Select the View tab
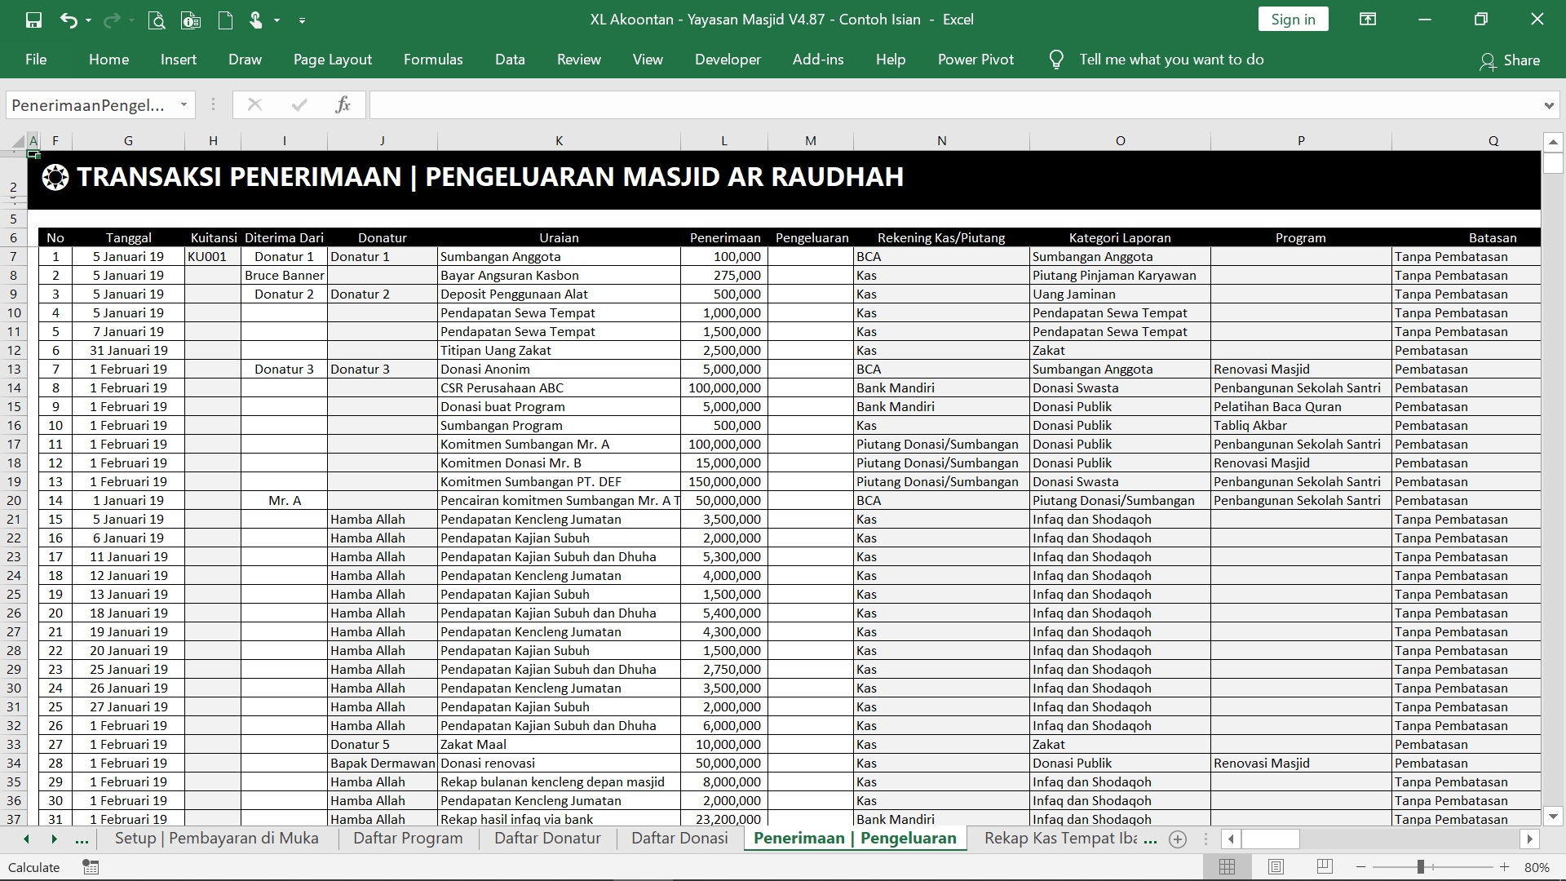Image resolution: width=1566 pixels, height=881 pixels. (648, 60)
